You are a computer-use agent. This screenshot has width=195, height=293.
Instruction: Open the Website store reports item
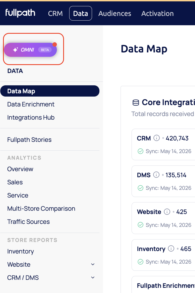pyautogui.click(x=19, y=264)
